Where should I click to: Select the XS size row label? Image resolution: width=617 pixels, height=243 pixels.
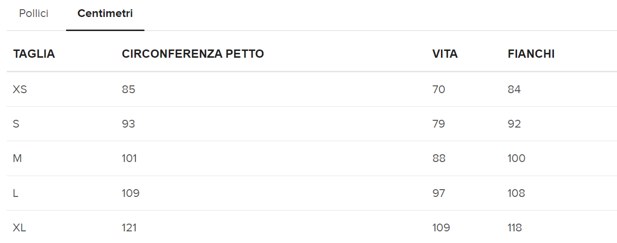click(x=20, y=89)
